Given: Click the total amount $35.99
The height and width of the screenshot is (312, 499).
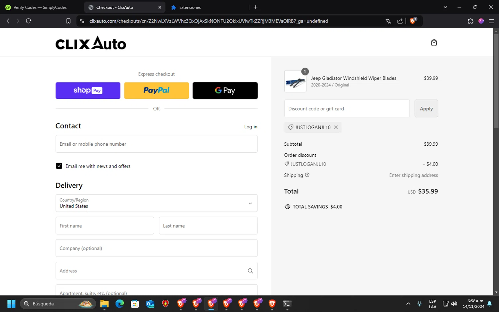Looking at the screenshot, I should (428, 191).
